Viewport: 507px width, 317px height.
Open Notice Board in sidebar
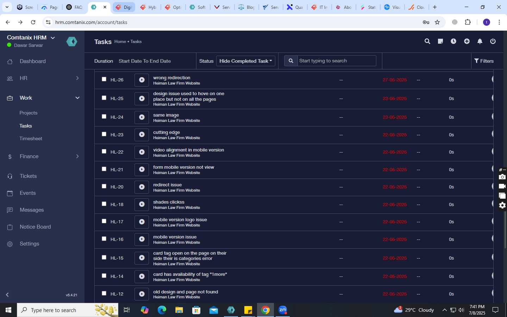[x=35, y=227]
